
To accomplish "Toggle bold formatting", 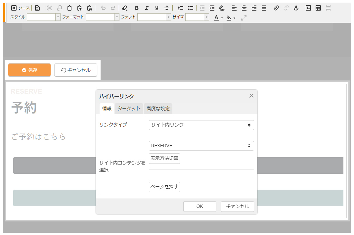I will tap(137, 8).
